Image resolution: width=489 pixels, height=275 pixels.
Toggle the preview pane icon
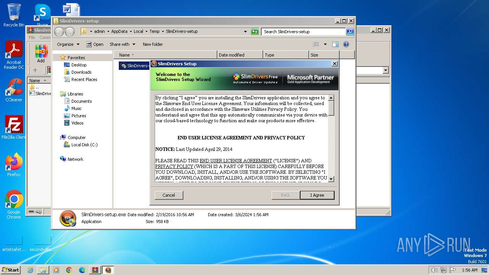pos(335,44)
